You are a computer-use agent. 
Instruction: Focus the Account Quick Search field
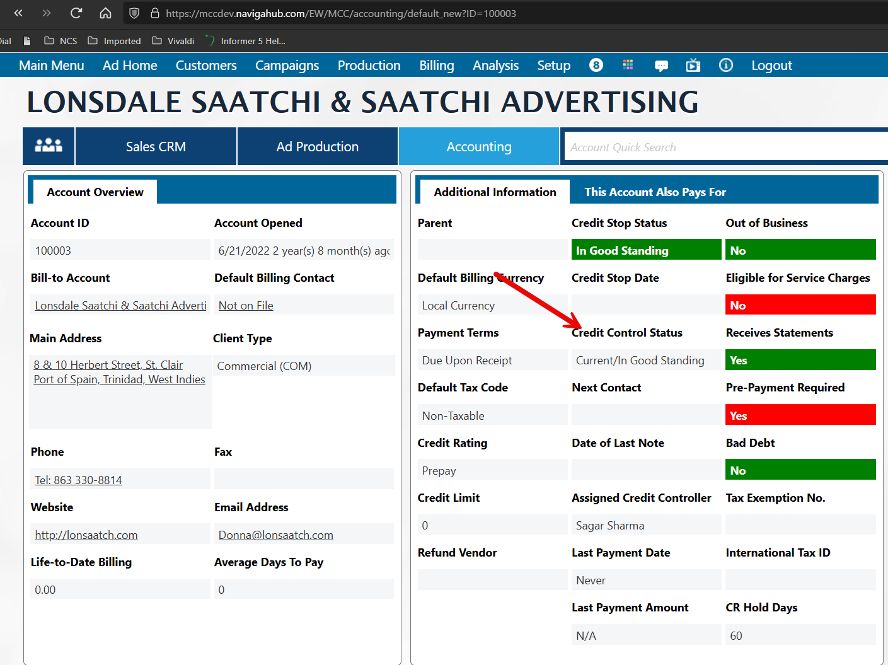(x=726, y=147)
